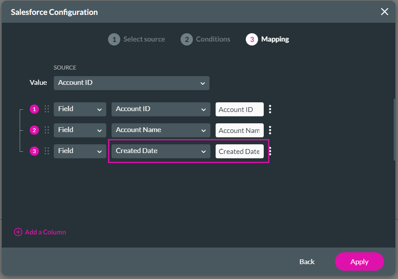Expand the Account Name field dropdown

(x=160, y=130)
